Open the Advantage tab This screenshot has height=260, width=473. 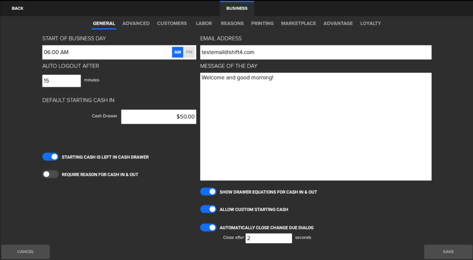[338, 23]
